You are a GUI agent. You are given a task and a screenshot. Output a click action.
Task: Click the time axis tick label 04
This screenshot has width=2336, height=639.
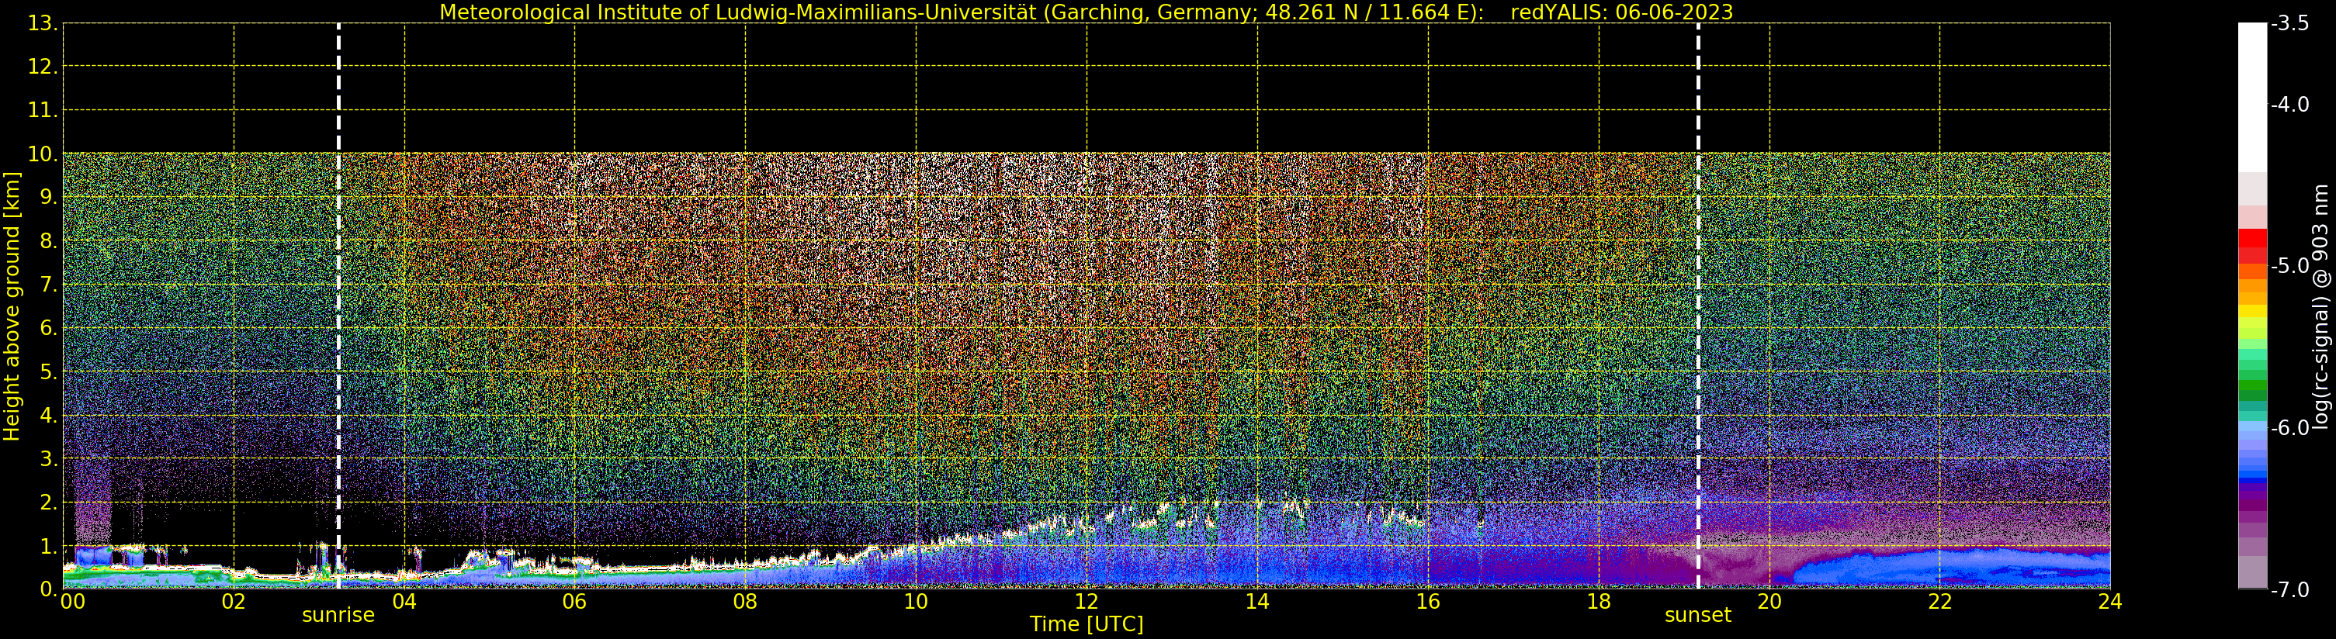point(404,602)
